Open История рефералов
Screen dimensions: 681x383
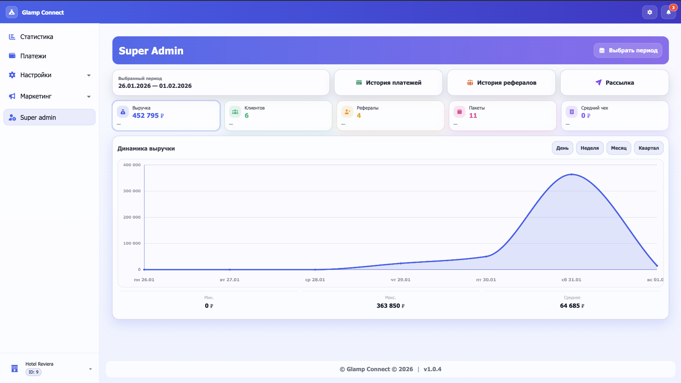pyautogui.click(x=501, y=82)
